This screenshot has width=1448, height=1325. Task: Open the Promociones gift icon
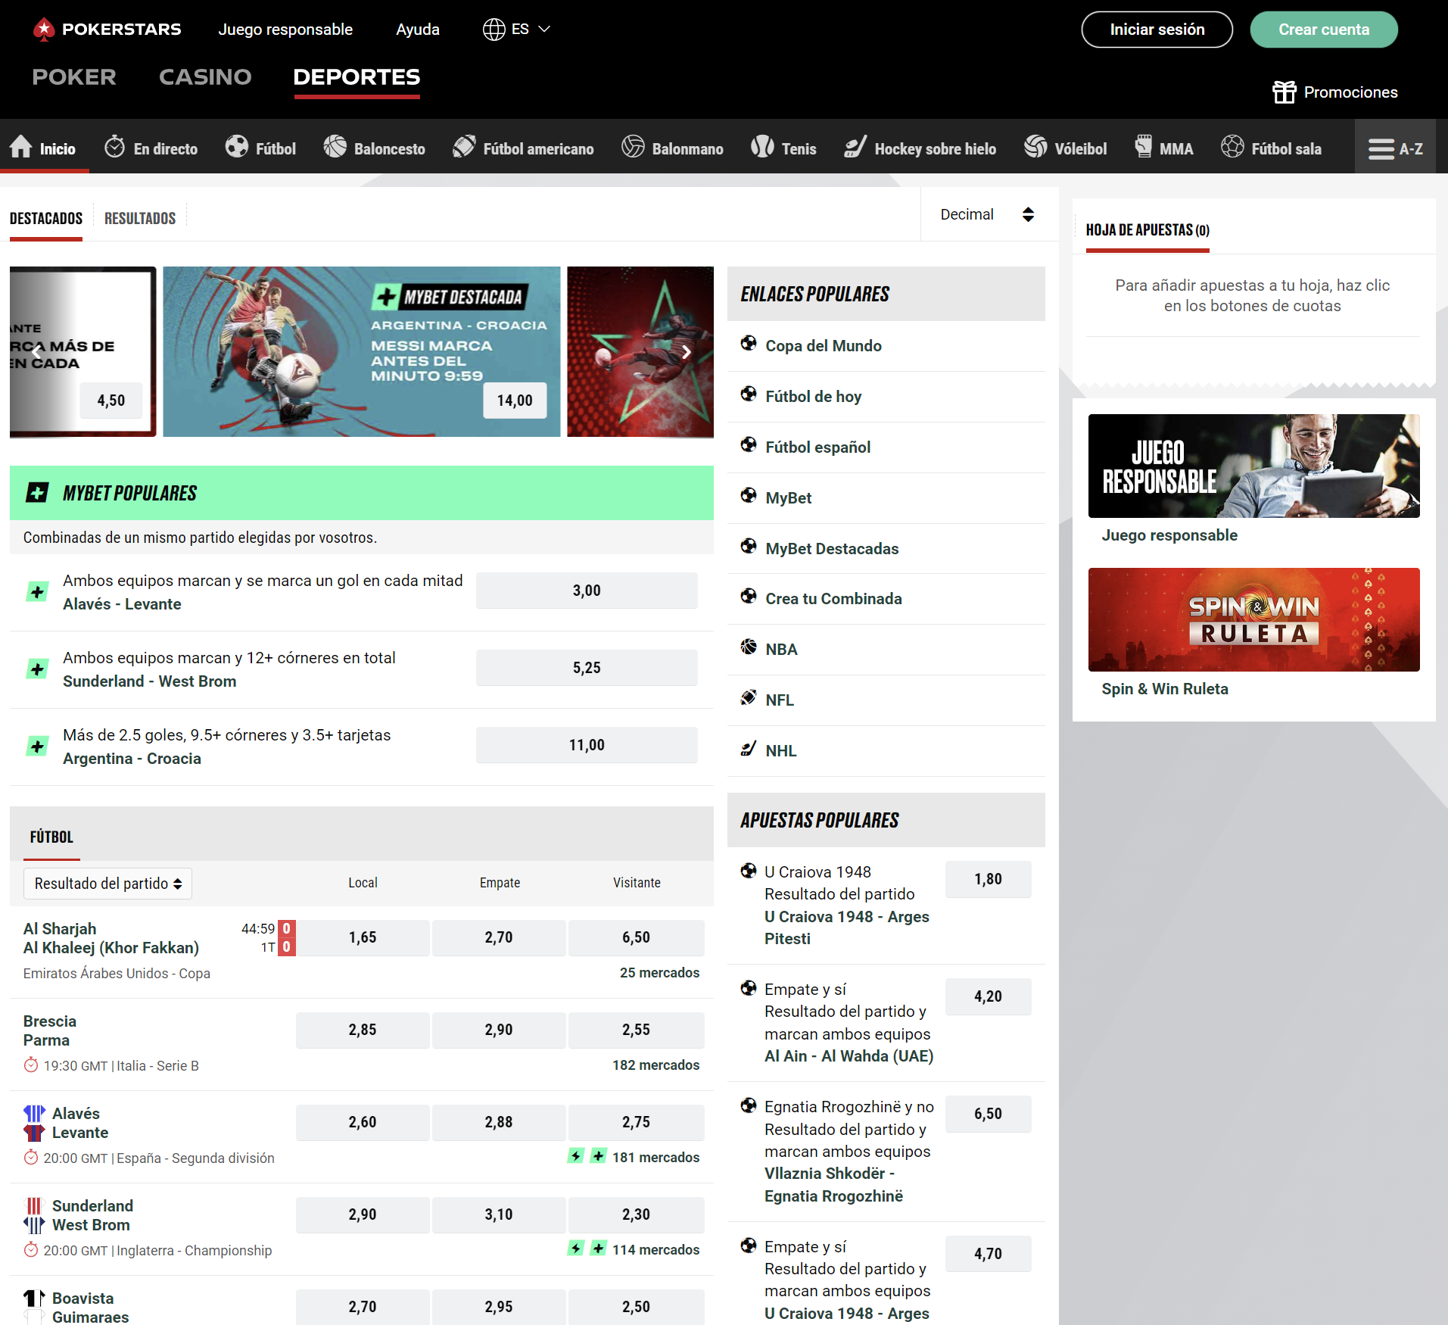1284,92
